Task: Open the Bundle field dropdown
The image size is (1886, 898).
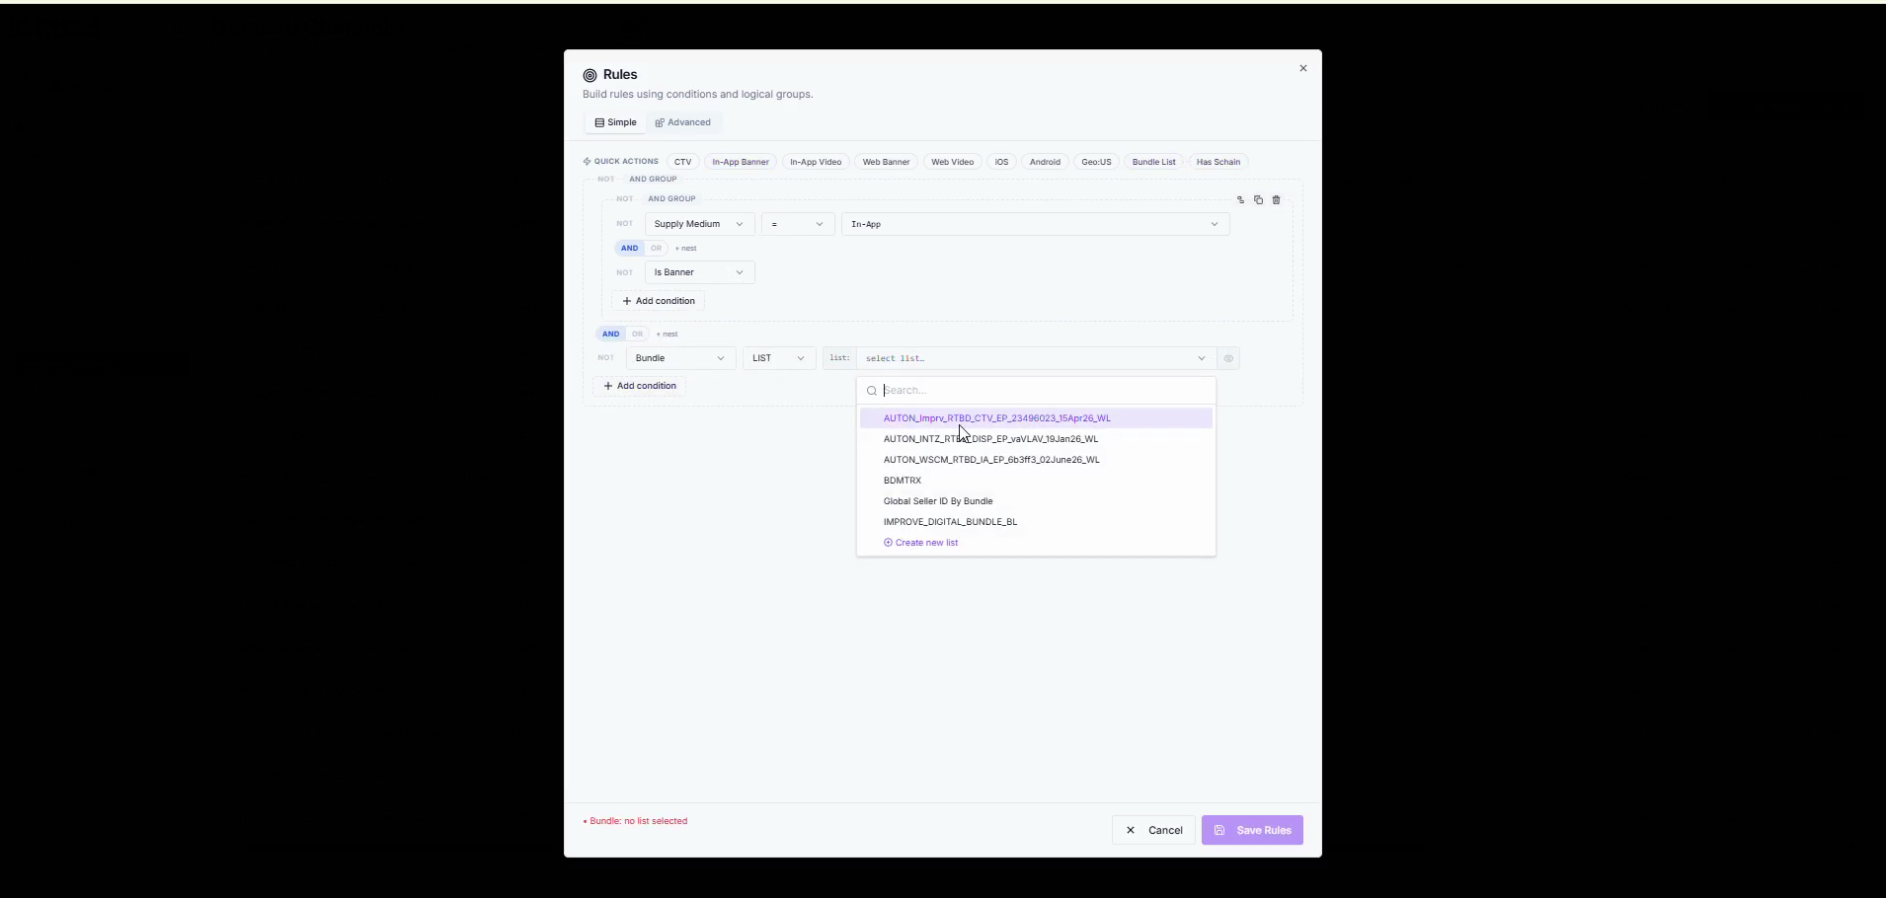Action: coord(680,358)
